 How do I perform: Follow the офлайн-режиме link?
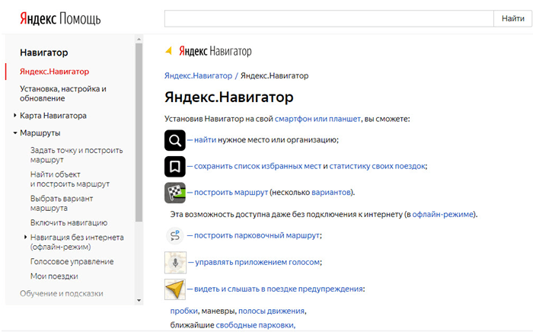(444, 215)
